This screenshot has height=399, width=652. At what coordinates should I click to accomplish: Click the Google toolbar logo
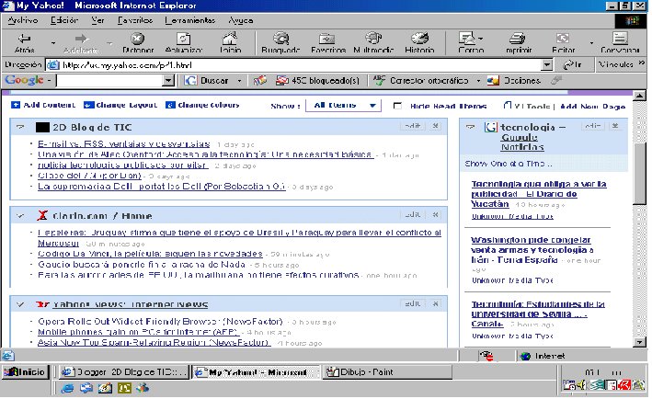pos(24,80)
